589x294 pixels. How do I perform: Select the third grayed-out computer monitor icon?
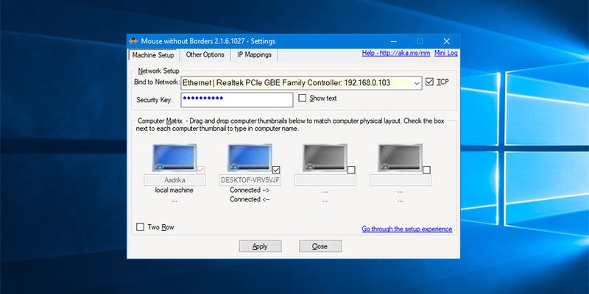tap(324, 157)
